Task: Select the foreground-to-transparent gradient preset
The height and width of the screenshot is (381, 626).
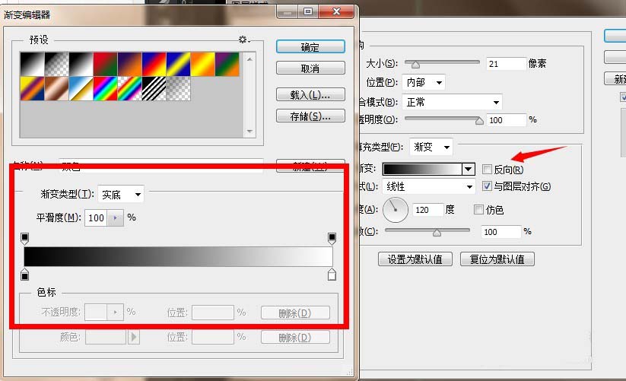Action: [x=57, y=64]
